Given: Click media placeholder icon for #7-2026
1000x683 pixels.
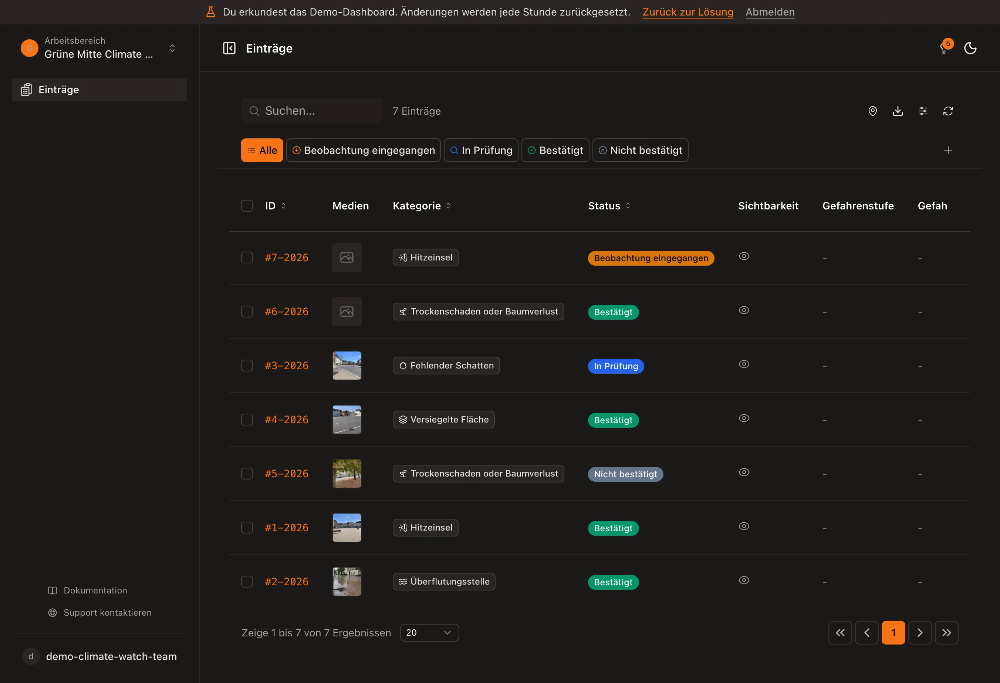Looking at the screenshot, I should pos(347,258).
